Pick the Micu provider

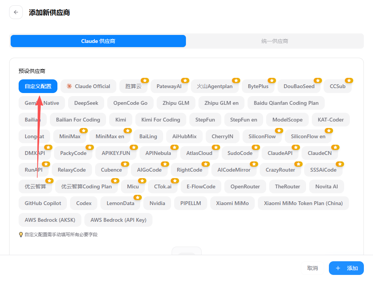[133, 186]
